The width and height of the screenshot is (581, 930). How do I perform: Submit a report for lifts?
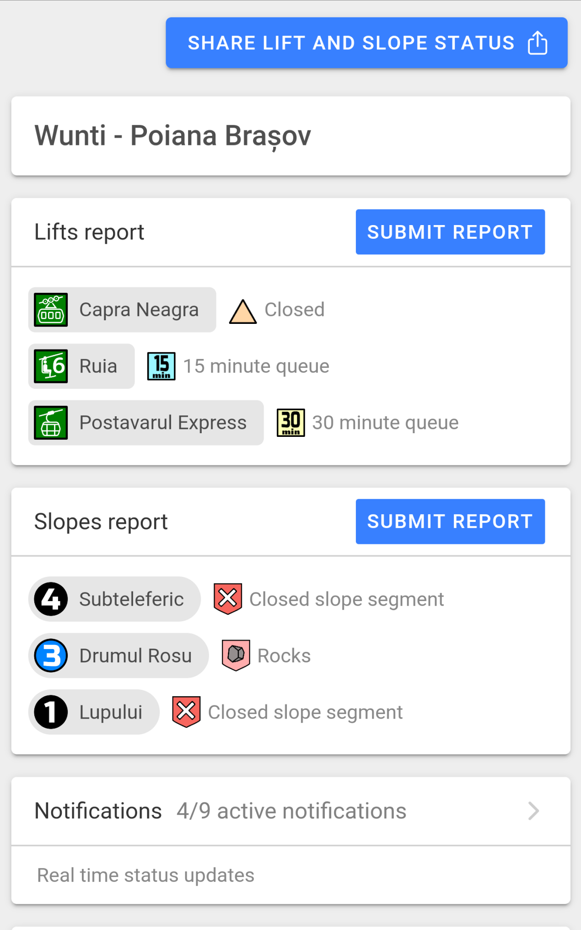tap(450, 232)
